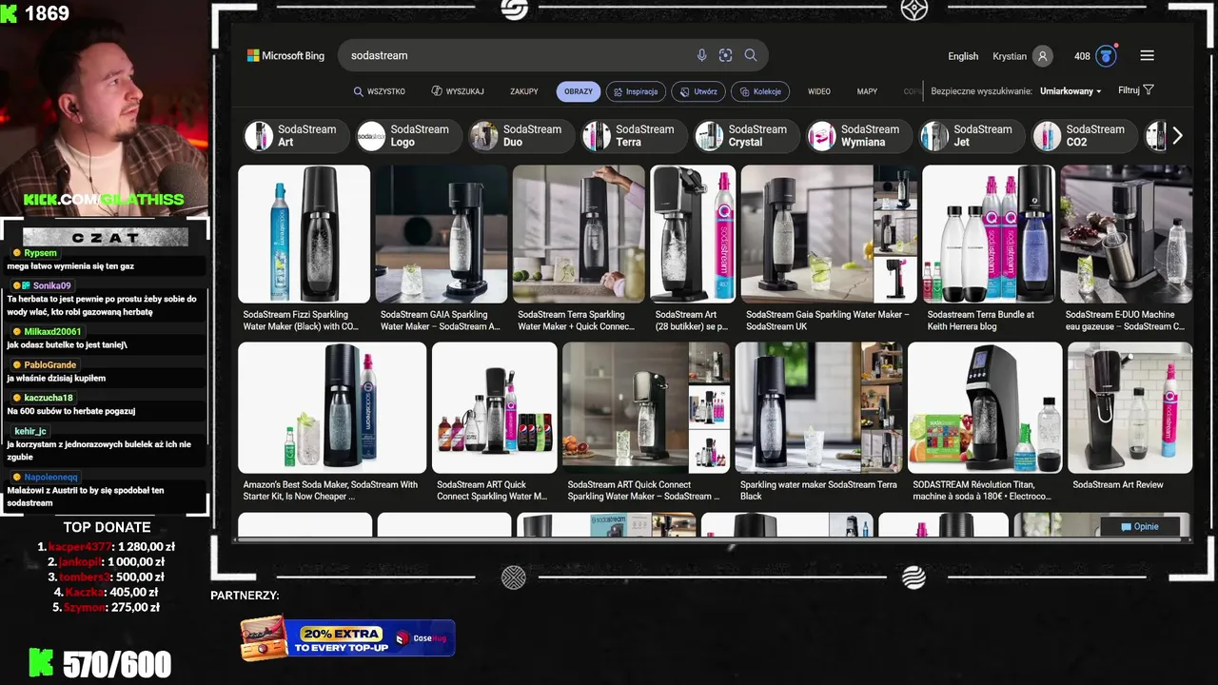Open the Opinie feedback button
Image resolution: width=1218 pixels, height=685 pixels.
[1139, 526]
